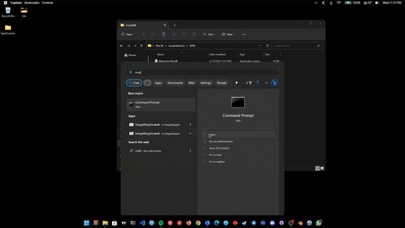Expand the address bar history dropdown
The width and height of the screenshot is (405, 228).
click(x=260, y=46)
